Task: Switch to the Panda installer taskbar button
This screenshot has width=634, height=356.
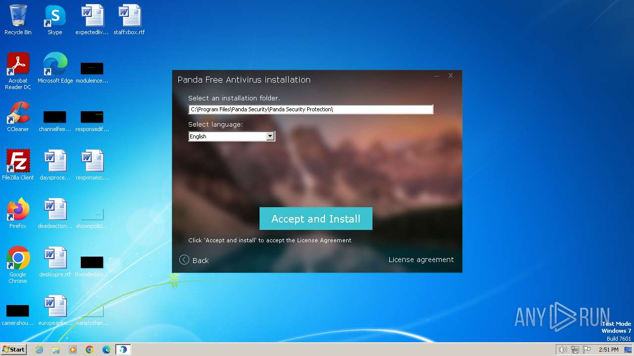Action: [x=123, y=350]
